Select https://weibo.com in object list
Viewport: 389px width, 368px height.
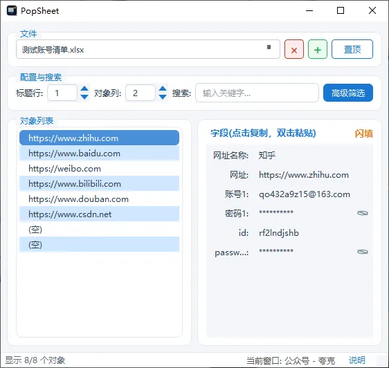tap(99, 169)
